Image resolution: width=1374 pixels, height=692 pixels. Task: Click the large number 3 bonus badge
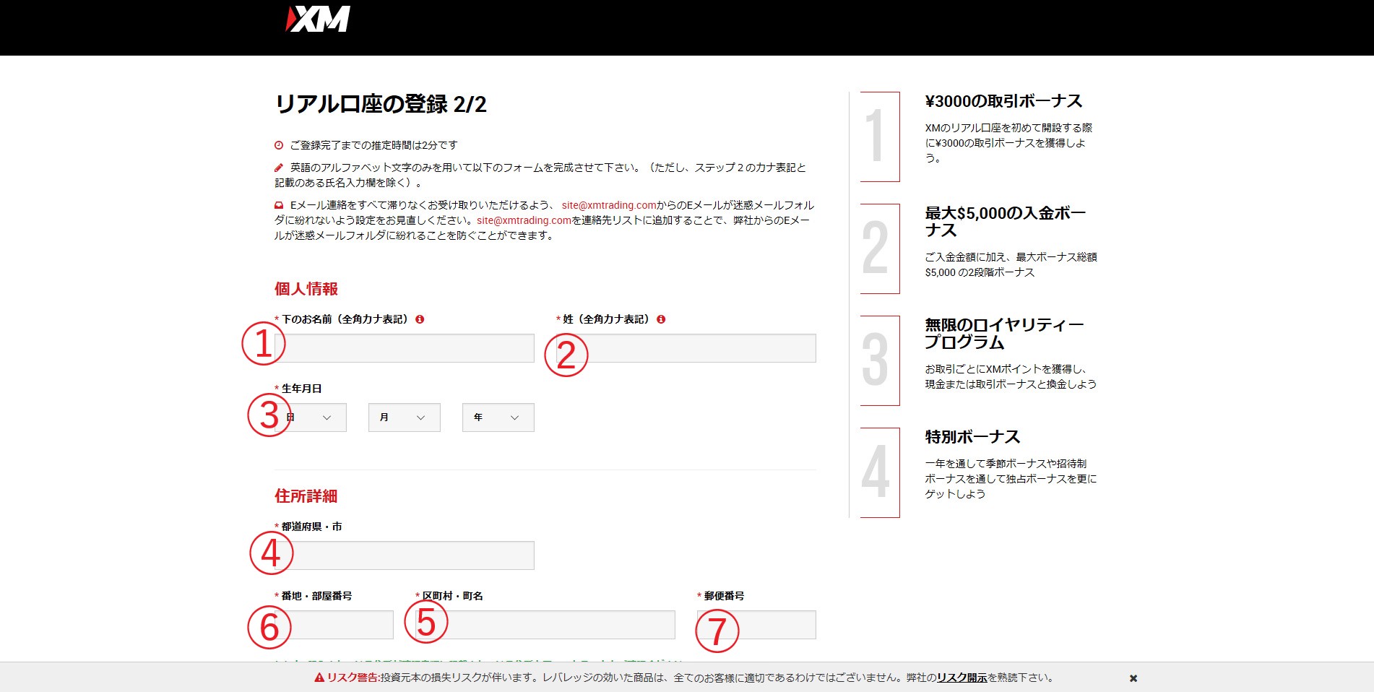click(879, 360)
